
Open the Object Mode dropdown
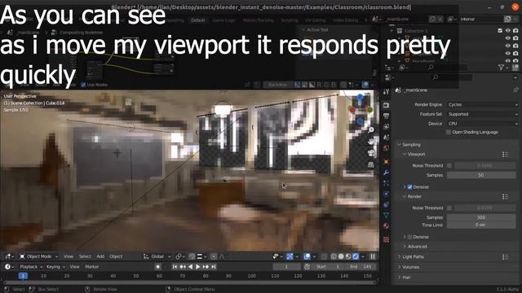[x=39, y=256]
